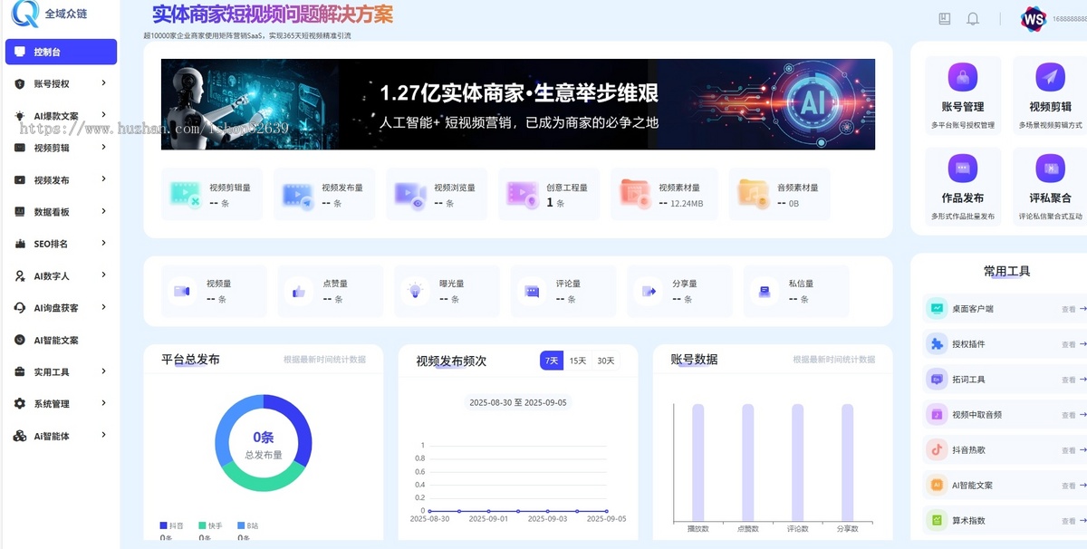Switch chart range to 30天

(606, 361)
